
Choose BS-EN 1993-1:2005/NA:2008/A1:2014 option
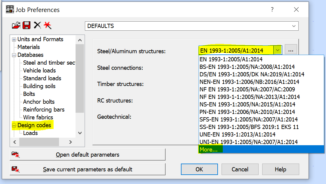[x=261, y=67]
